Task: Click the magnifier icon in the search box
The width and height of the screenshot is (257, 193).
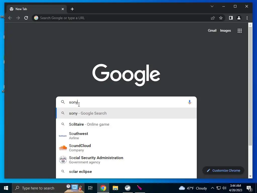Action: click(x=63, y=102)
